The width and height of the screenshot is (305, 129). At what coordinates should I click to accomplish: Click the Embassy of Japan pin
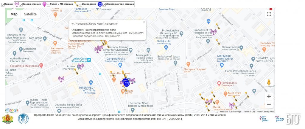(175, 63)
